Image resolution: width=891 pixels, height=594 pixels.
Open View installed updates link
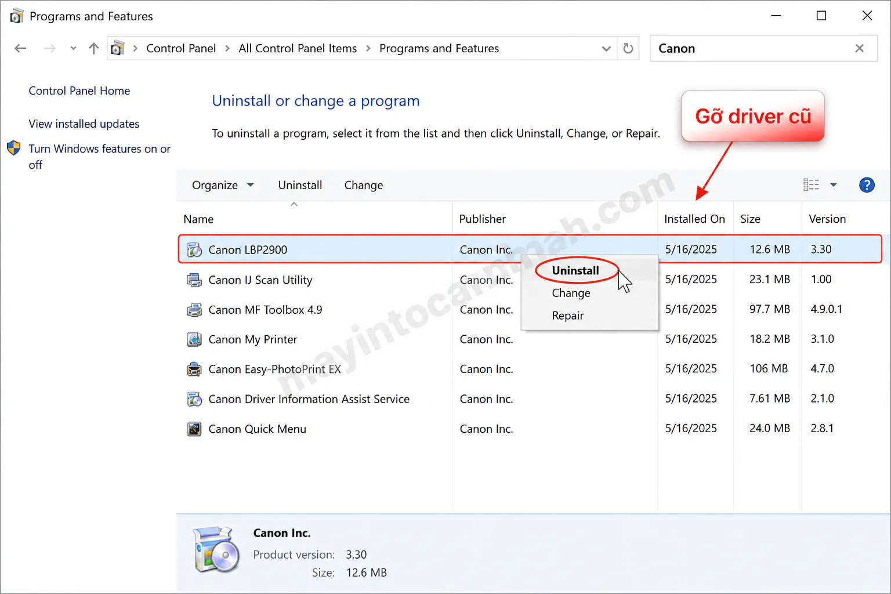[x=84, y=124]
